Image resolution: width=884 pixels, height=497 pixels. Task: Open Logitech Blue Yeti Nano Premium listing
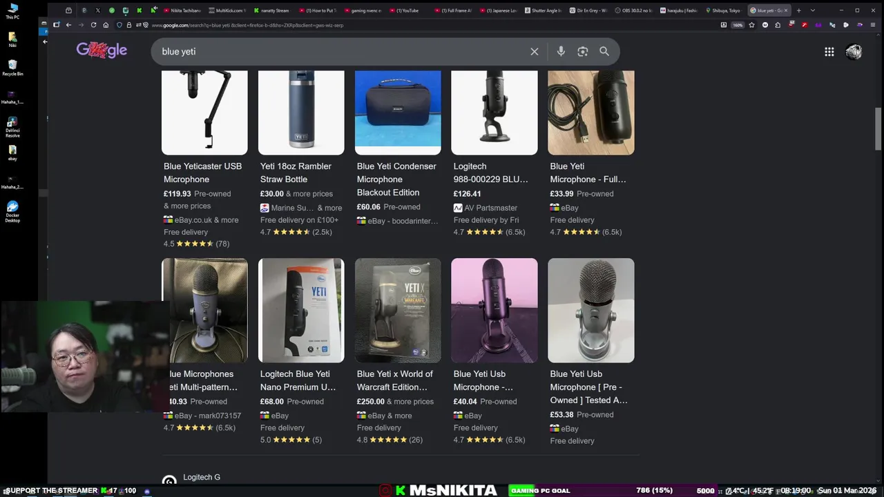point(298,380)
